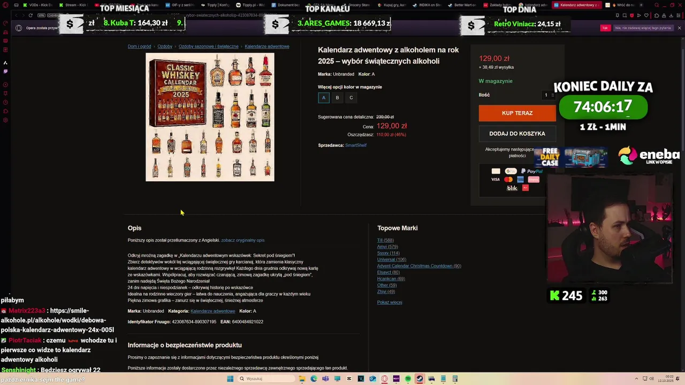Image resolution: width=685 pixels, height=385 pixels.
Task: Launch Microsoft Edge from the taskbar
Action: click(x=314, y=379)
